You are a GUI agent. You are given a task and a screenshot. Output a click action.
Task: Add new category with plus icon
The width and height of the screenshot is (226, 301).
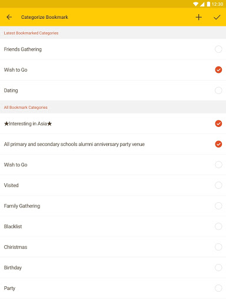tap(198, 17)
